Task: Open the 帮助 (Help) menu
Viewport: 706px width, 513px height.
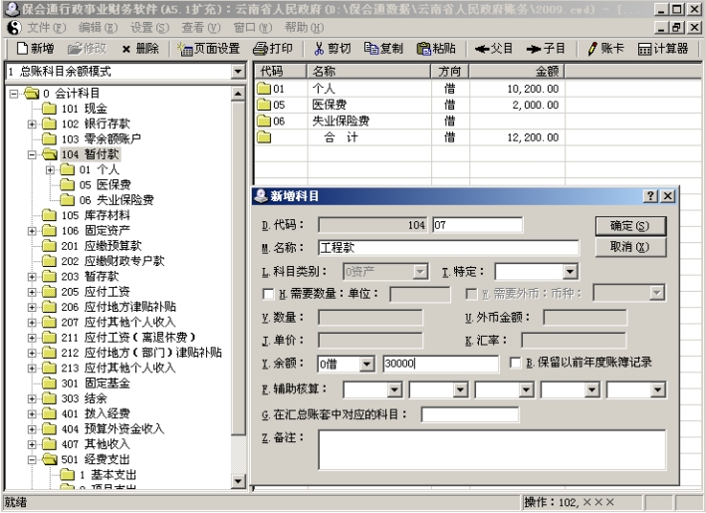Action: click(x=304, y=27)
